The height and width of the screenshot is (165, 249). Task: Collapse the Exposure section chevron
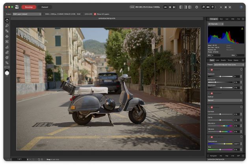pyautogui.click(x=209, y=70)
